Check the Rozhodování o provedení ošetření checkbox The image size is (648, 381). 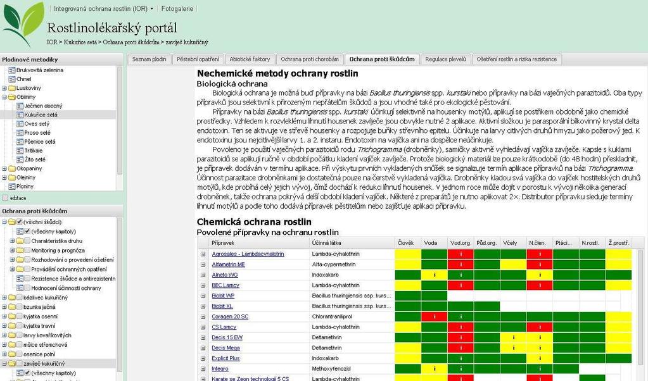pyautogui.click(x=27, y=260)
